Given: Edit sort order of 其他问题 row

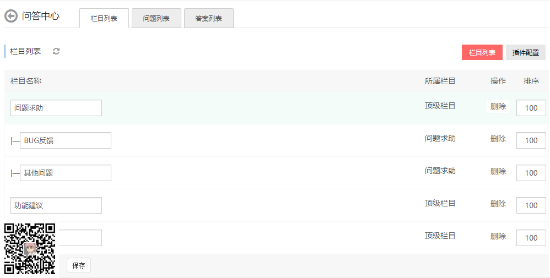Looking at the screenshot, I should 531,173.
